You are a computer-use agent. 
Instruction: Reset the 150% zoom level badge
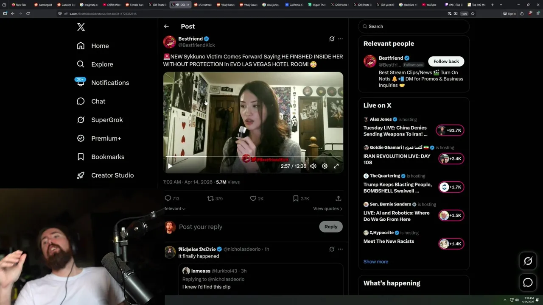click(464, 14)
